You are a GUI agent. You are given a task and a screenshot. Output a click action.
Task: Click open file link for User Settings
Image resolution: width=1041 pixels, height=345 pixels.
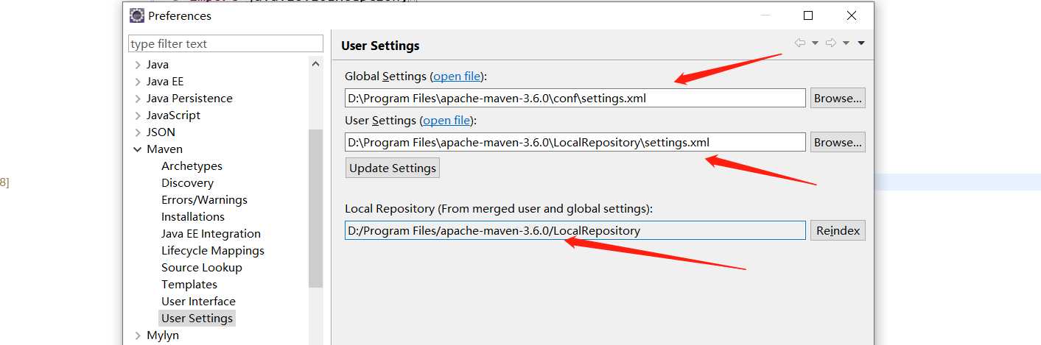pyautogui.click(x=446, y=121)
